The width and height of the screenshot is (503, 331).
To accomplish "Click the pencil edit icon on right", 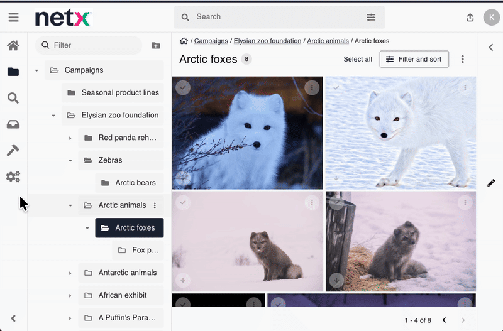I will [x=491, y=183].
